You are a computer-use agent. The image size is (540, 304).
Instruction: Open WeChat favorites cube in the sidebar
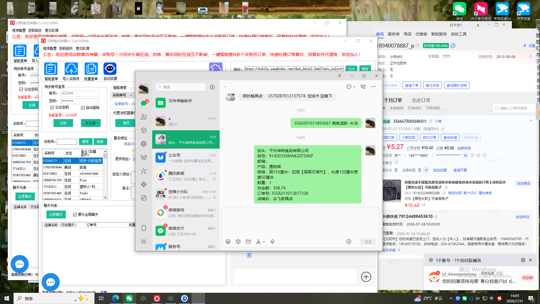pos(144,130)
